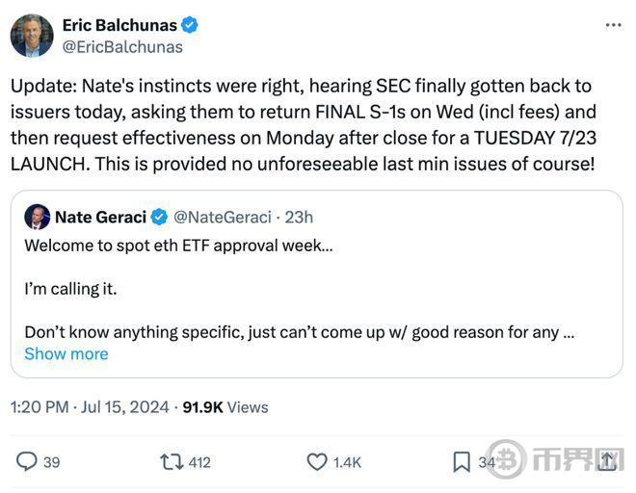Screen dimensions: 636x493
Task: Open the reply comment icon
Action: [26, 462]
